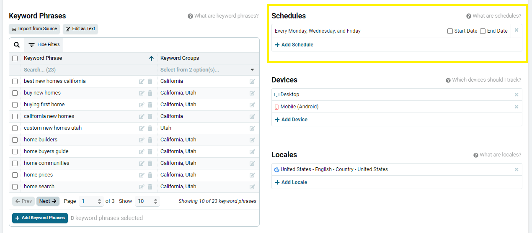This screenshot has width=532, height=233.
Task: Delete the 'buying first home' phrase
Action: 150,105
